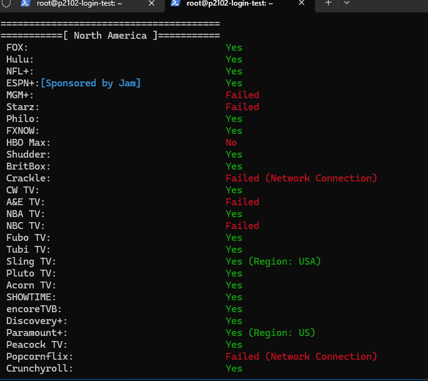Click the green 'Yes' result for Crunchyroll
Image resolution: width=428 pixels, height=381 pixels.
pyautogui.click(x=234, y=368)
